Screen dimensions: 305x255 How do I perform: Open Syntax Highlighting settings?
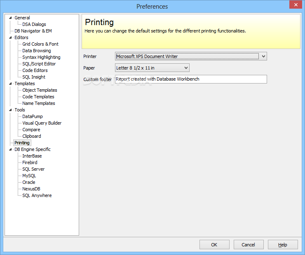[x=41, y=57]
